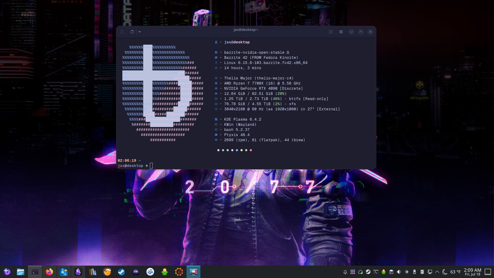Click the dimmed terminal icon in Ptyxis header
Viewport: 494px width, 278px height.
122,32
